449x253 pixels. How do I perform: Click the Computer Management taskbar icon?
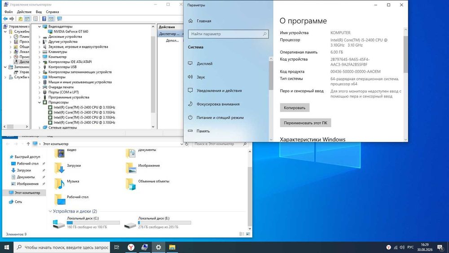[145, 247]
